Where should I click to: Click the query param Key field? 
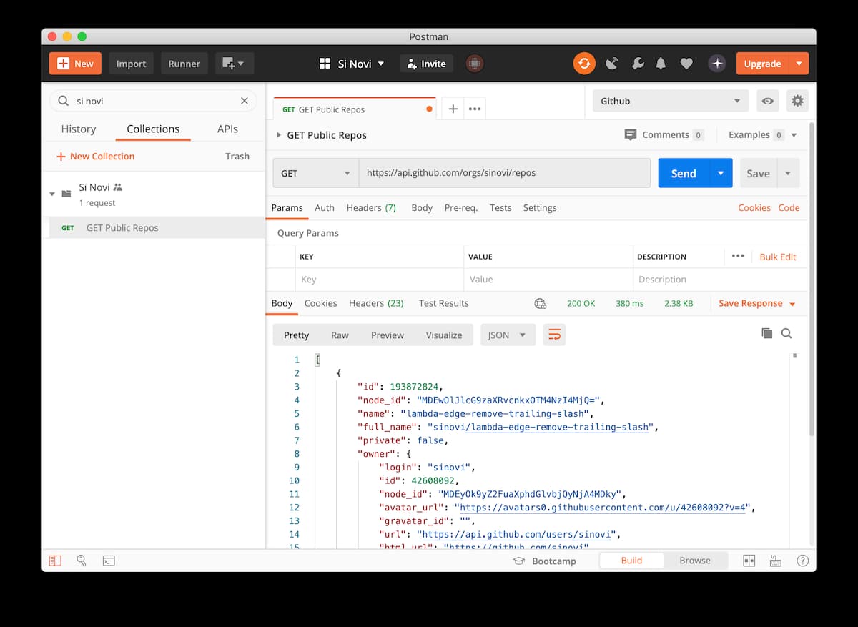[379, 280]
